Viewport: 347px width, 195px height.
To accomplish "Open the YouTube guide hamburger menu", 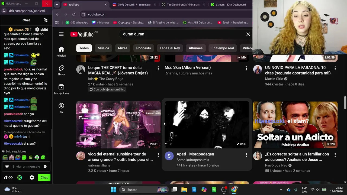I will 61,34.
